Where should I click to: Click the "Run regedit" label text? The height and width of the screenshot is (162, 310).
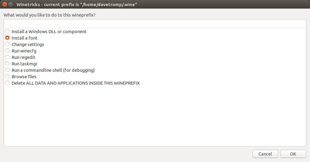pos(23,57)
